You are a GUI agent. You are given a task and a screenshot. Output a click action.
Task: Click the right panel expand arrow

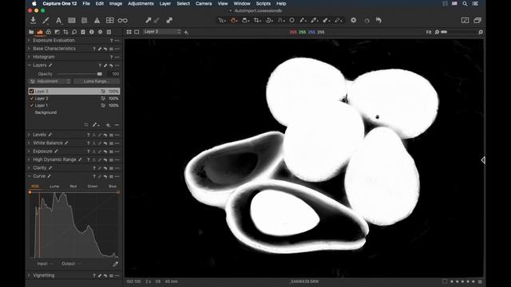[483, 159]
